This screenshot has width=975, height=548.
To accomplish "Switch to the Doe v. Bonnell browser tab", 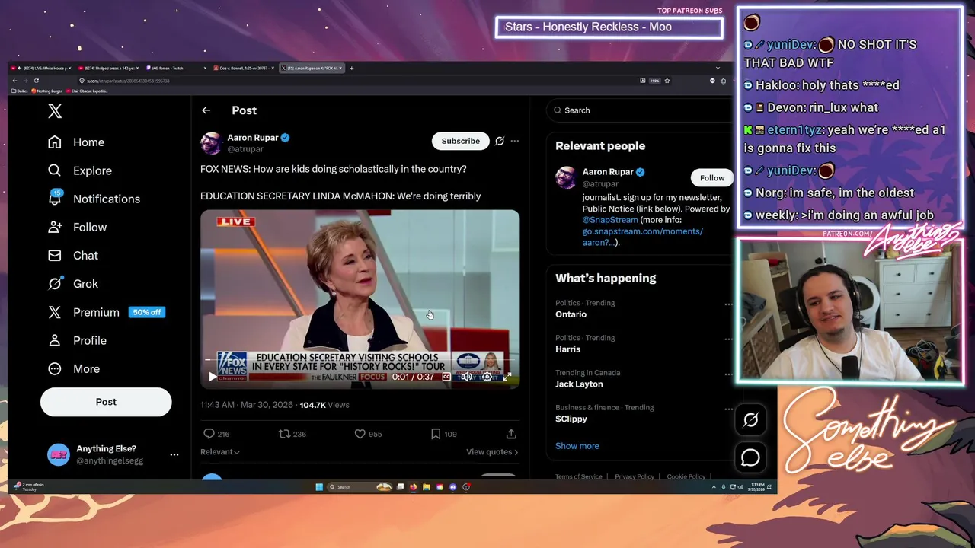I will (x=244, y=68).
